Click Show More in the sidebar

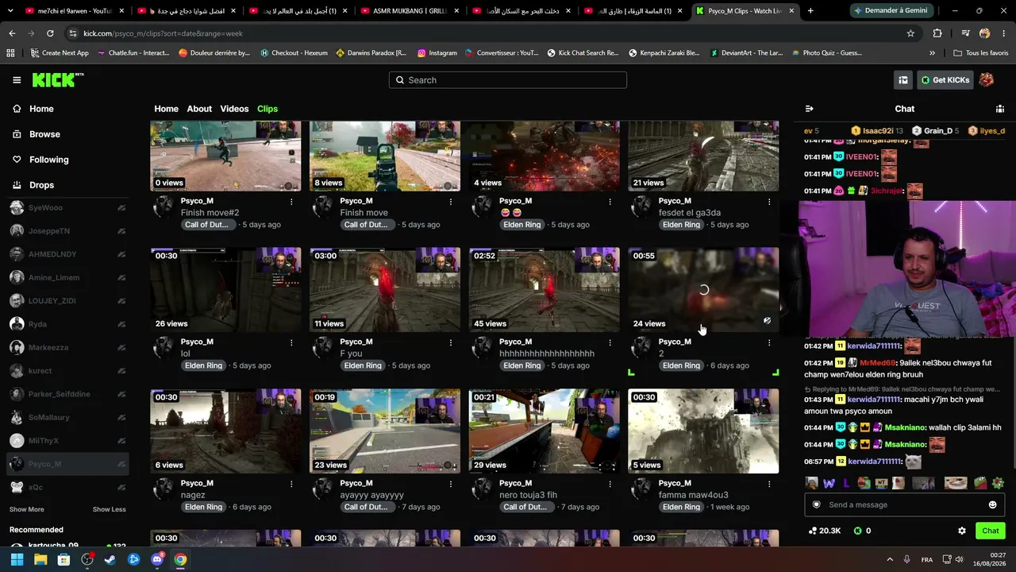(27, 509)
